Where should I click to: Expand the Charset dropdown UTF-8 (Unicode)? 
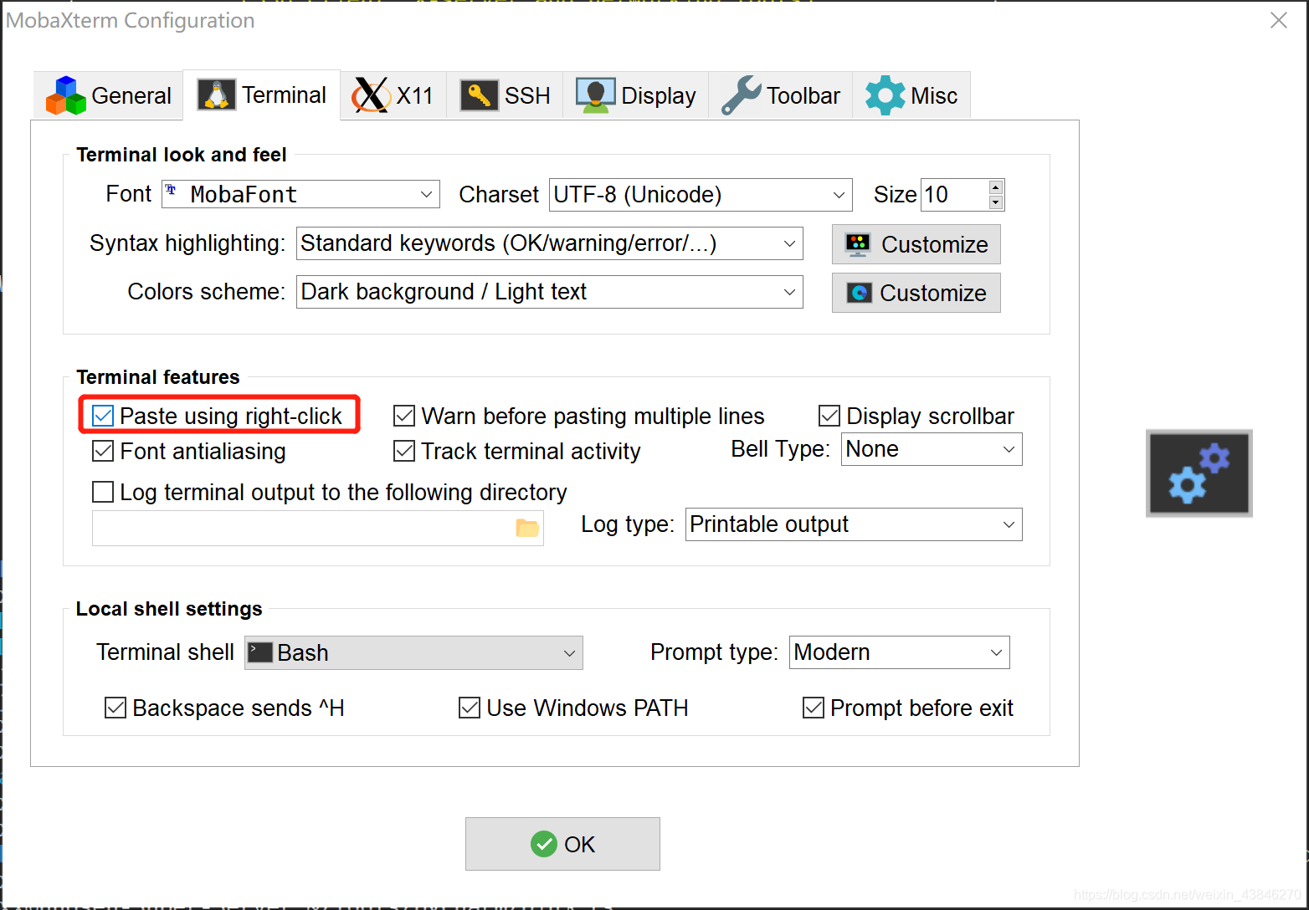coord(701,195)
